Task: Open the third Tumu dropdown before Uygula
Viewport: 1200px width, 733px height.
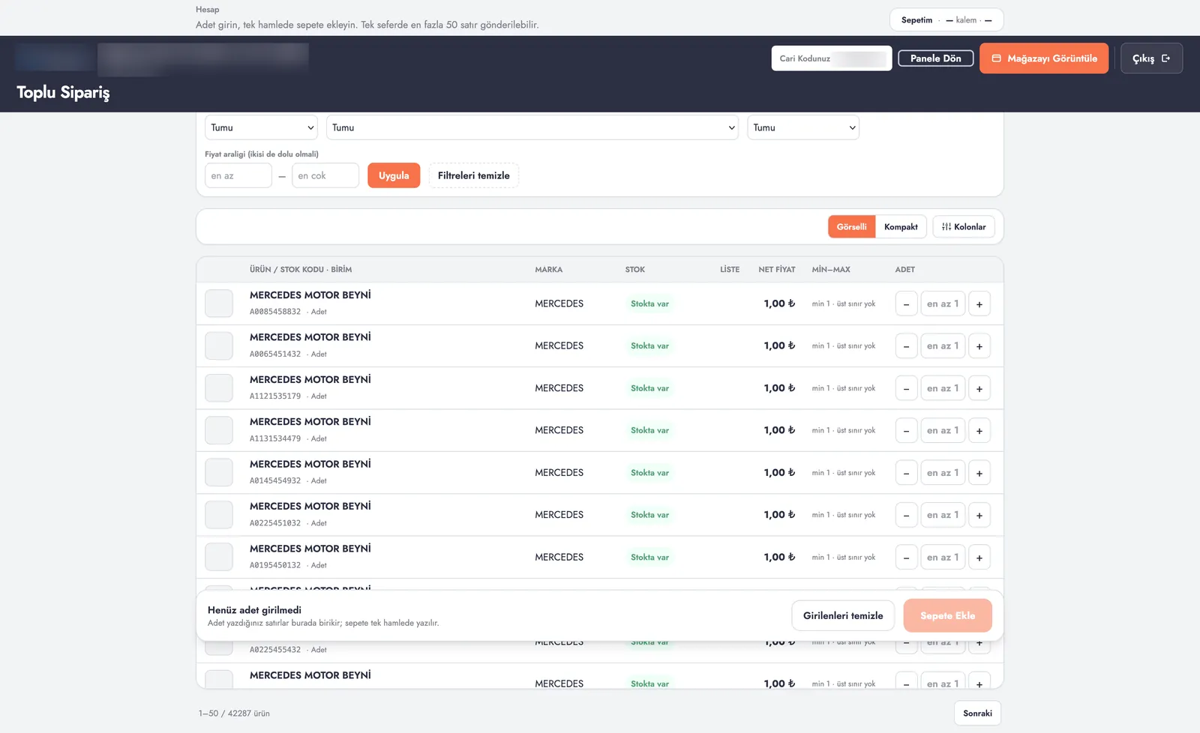Action: [803, 127]
